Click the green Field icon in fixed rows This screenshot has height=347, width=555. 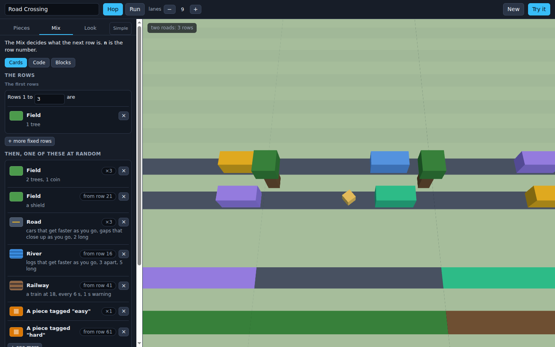(x=16, y=116)
